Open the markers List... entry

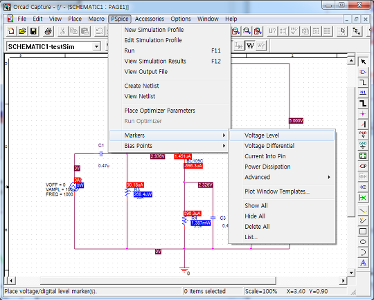click(x=282, y=237)
